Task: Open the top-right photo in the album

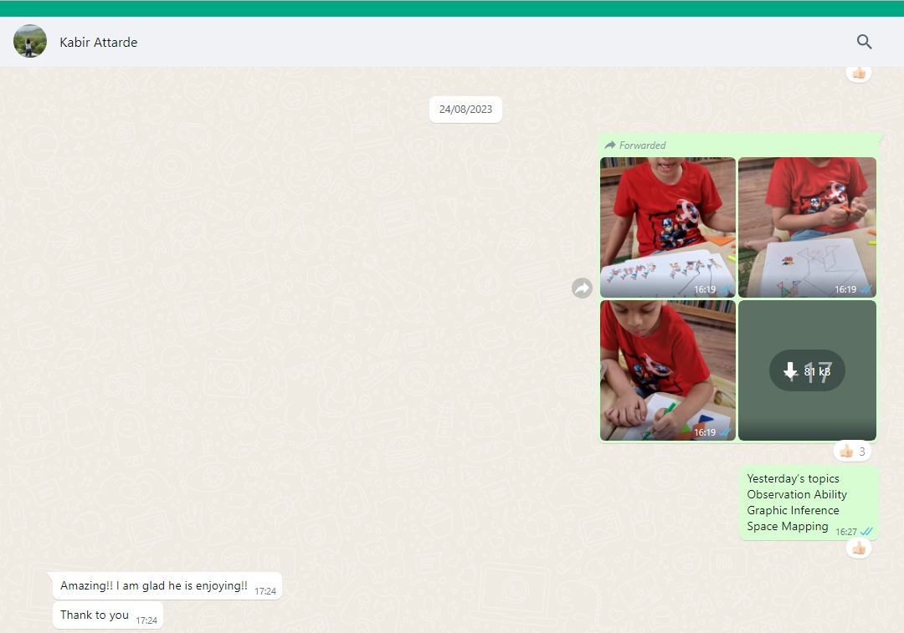Action: (x=807, y=226)
